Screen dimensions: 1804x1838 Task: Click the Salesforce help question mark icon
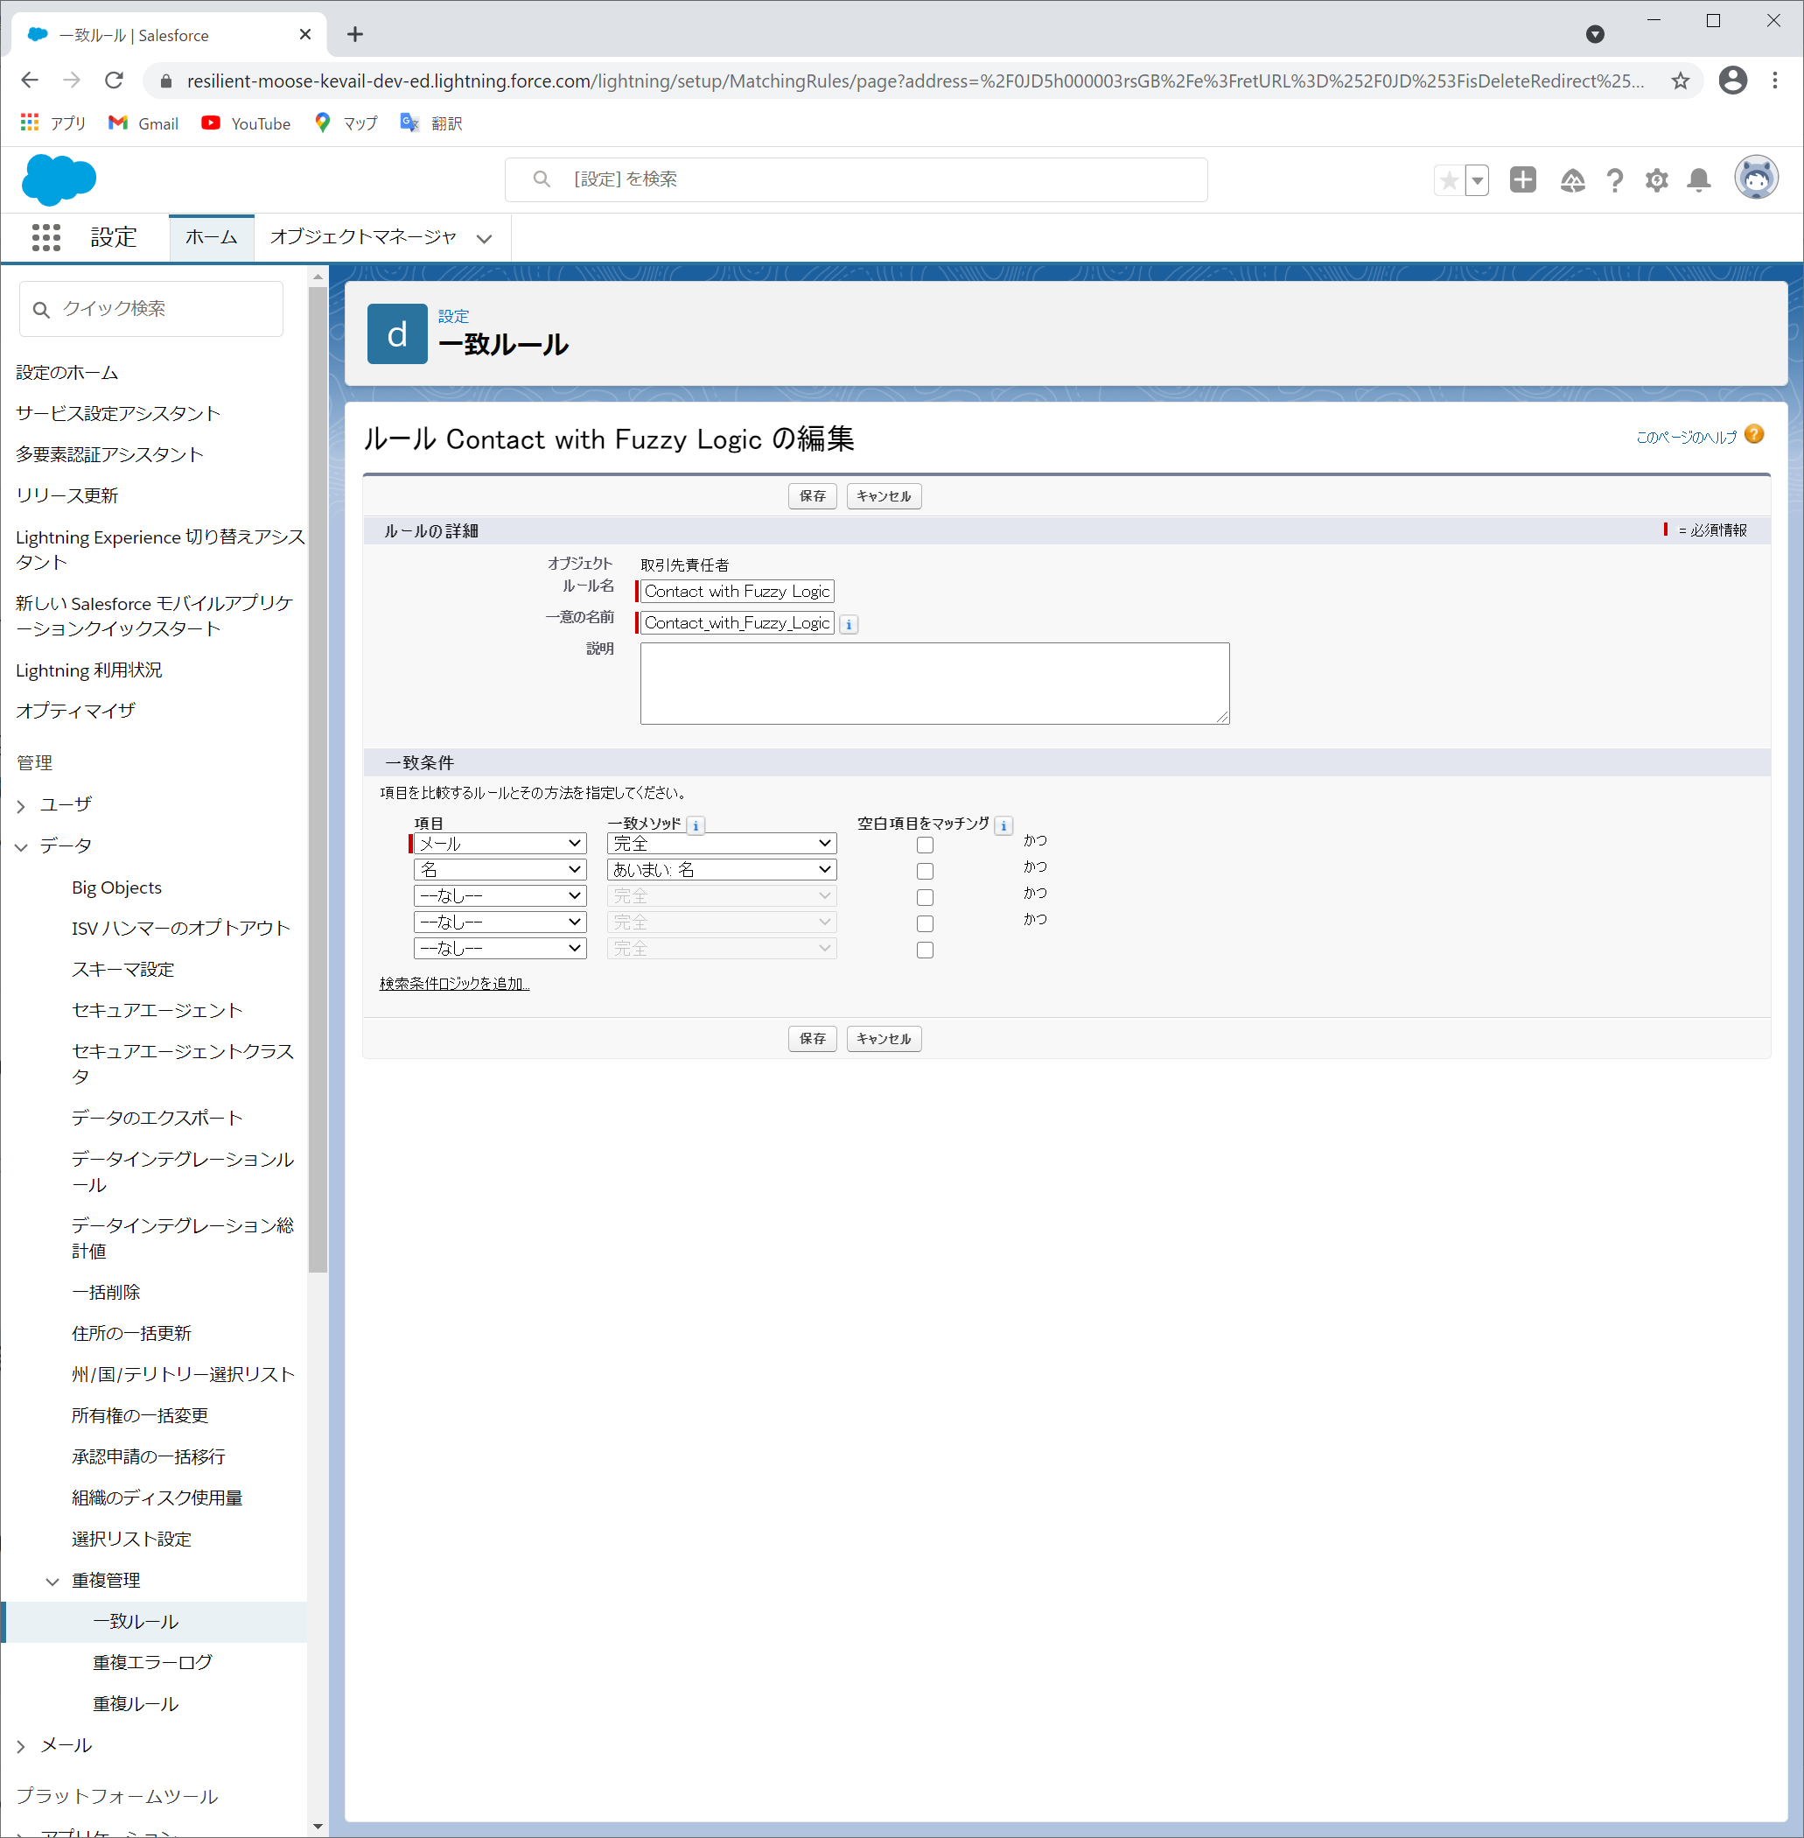pyautogui.click(x=1614, y=180)
